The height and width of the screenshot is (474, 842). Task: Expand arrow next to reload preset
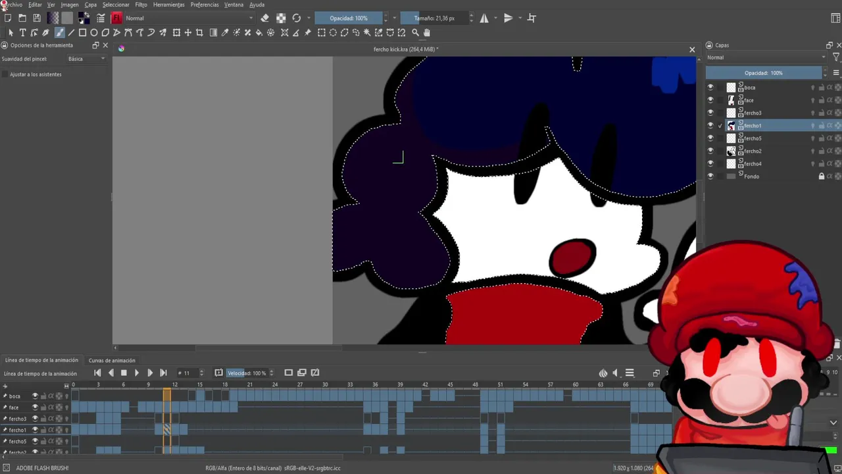(309, 18)
